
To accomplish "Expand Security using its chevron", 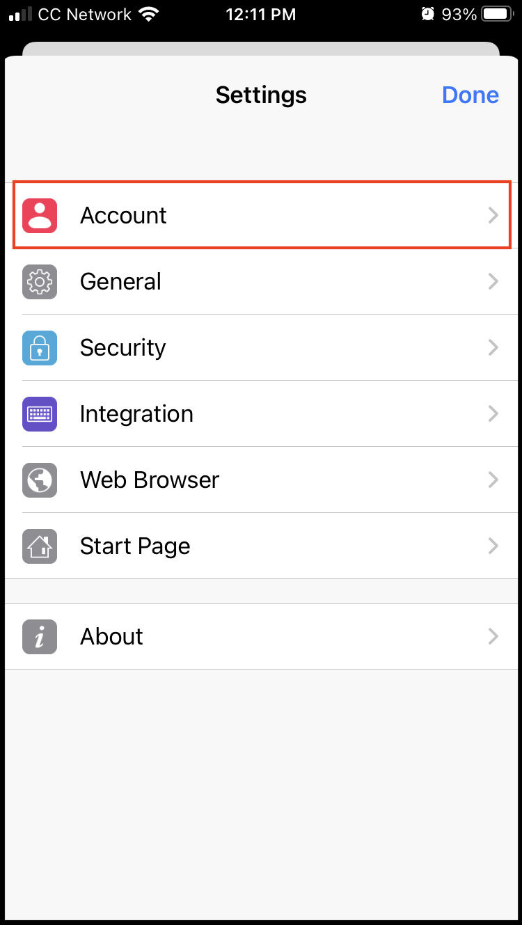I will [x=493, y=348].
